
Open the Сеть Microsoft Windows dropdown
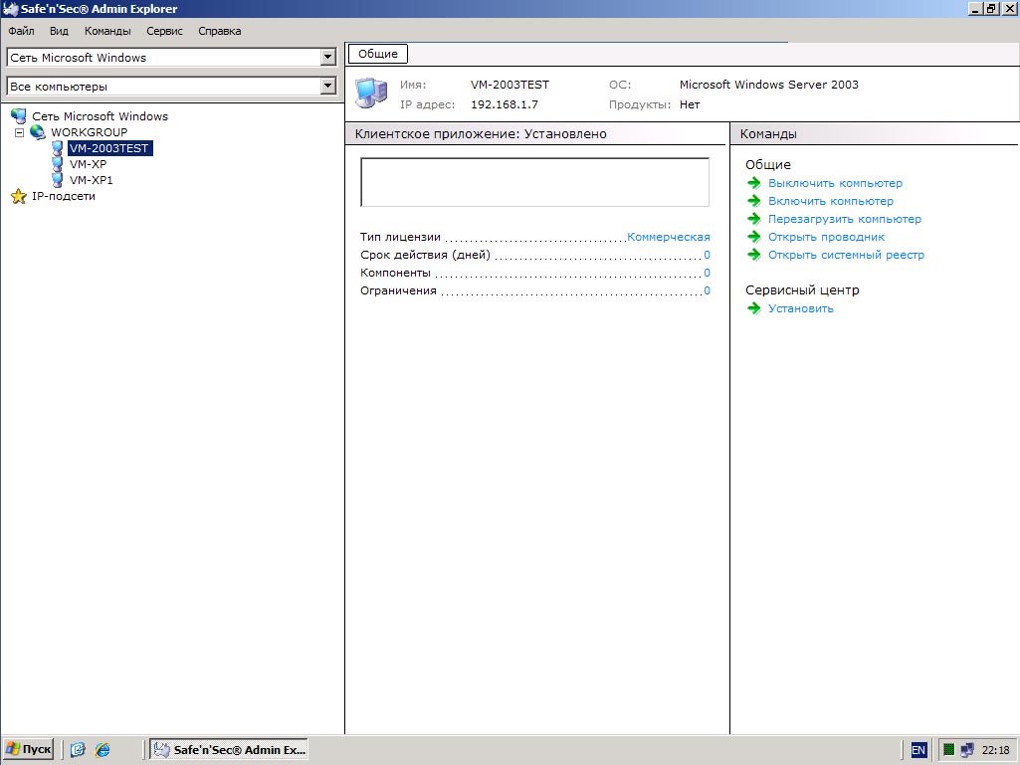[327, 58]
